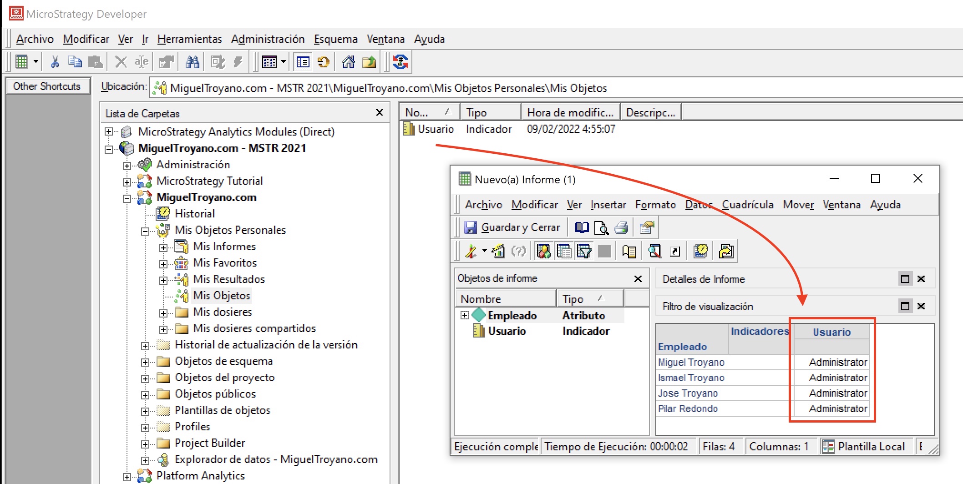The image size is (963, 484).
Task: Collapse the MiguelTroyano.com - MSTR 2021 node
Action: click(x=108, y=149)
